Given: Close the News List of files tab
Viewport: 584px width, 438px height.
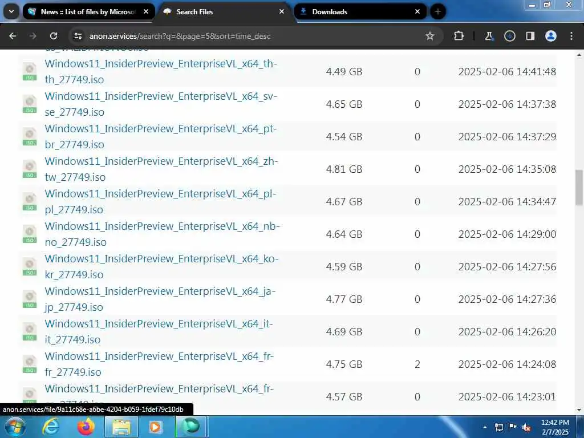Looking at the screenshot, I should (x=146, y=11).
